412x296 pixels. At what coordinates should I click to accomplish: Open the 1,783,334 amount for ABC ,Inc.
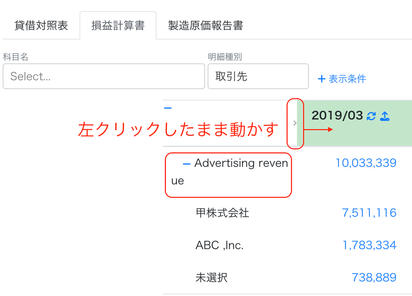coord(369,245)
